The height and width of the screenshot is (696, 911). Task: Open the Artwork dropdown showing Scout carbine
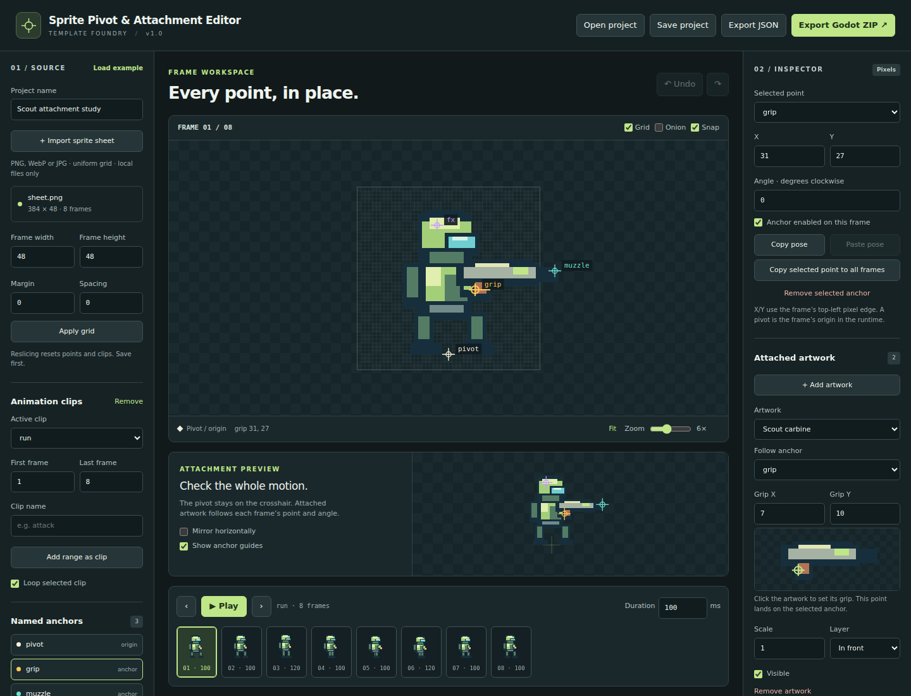(x=827, y=429)
